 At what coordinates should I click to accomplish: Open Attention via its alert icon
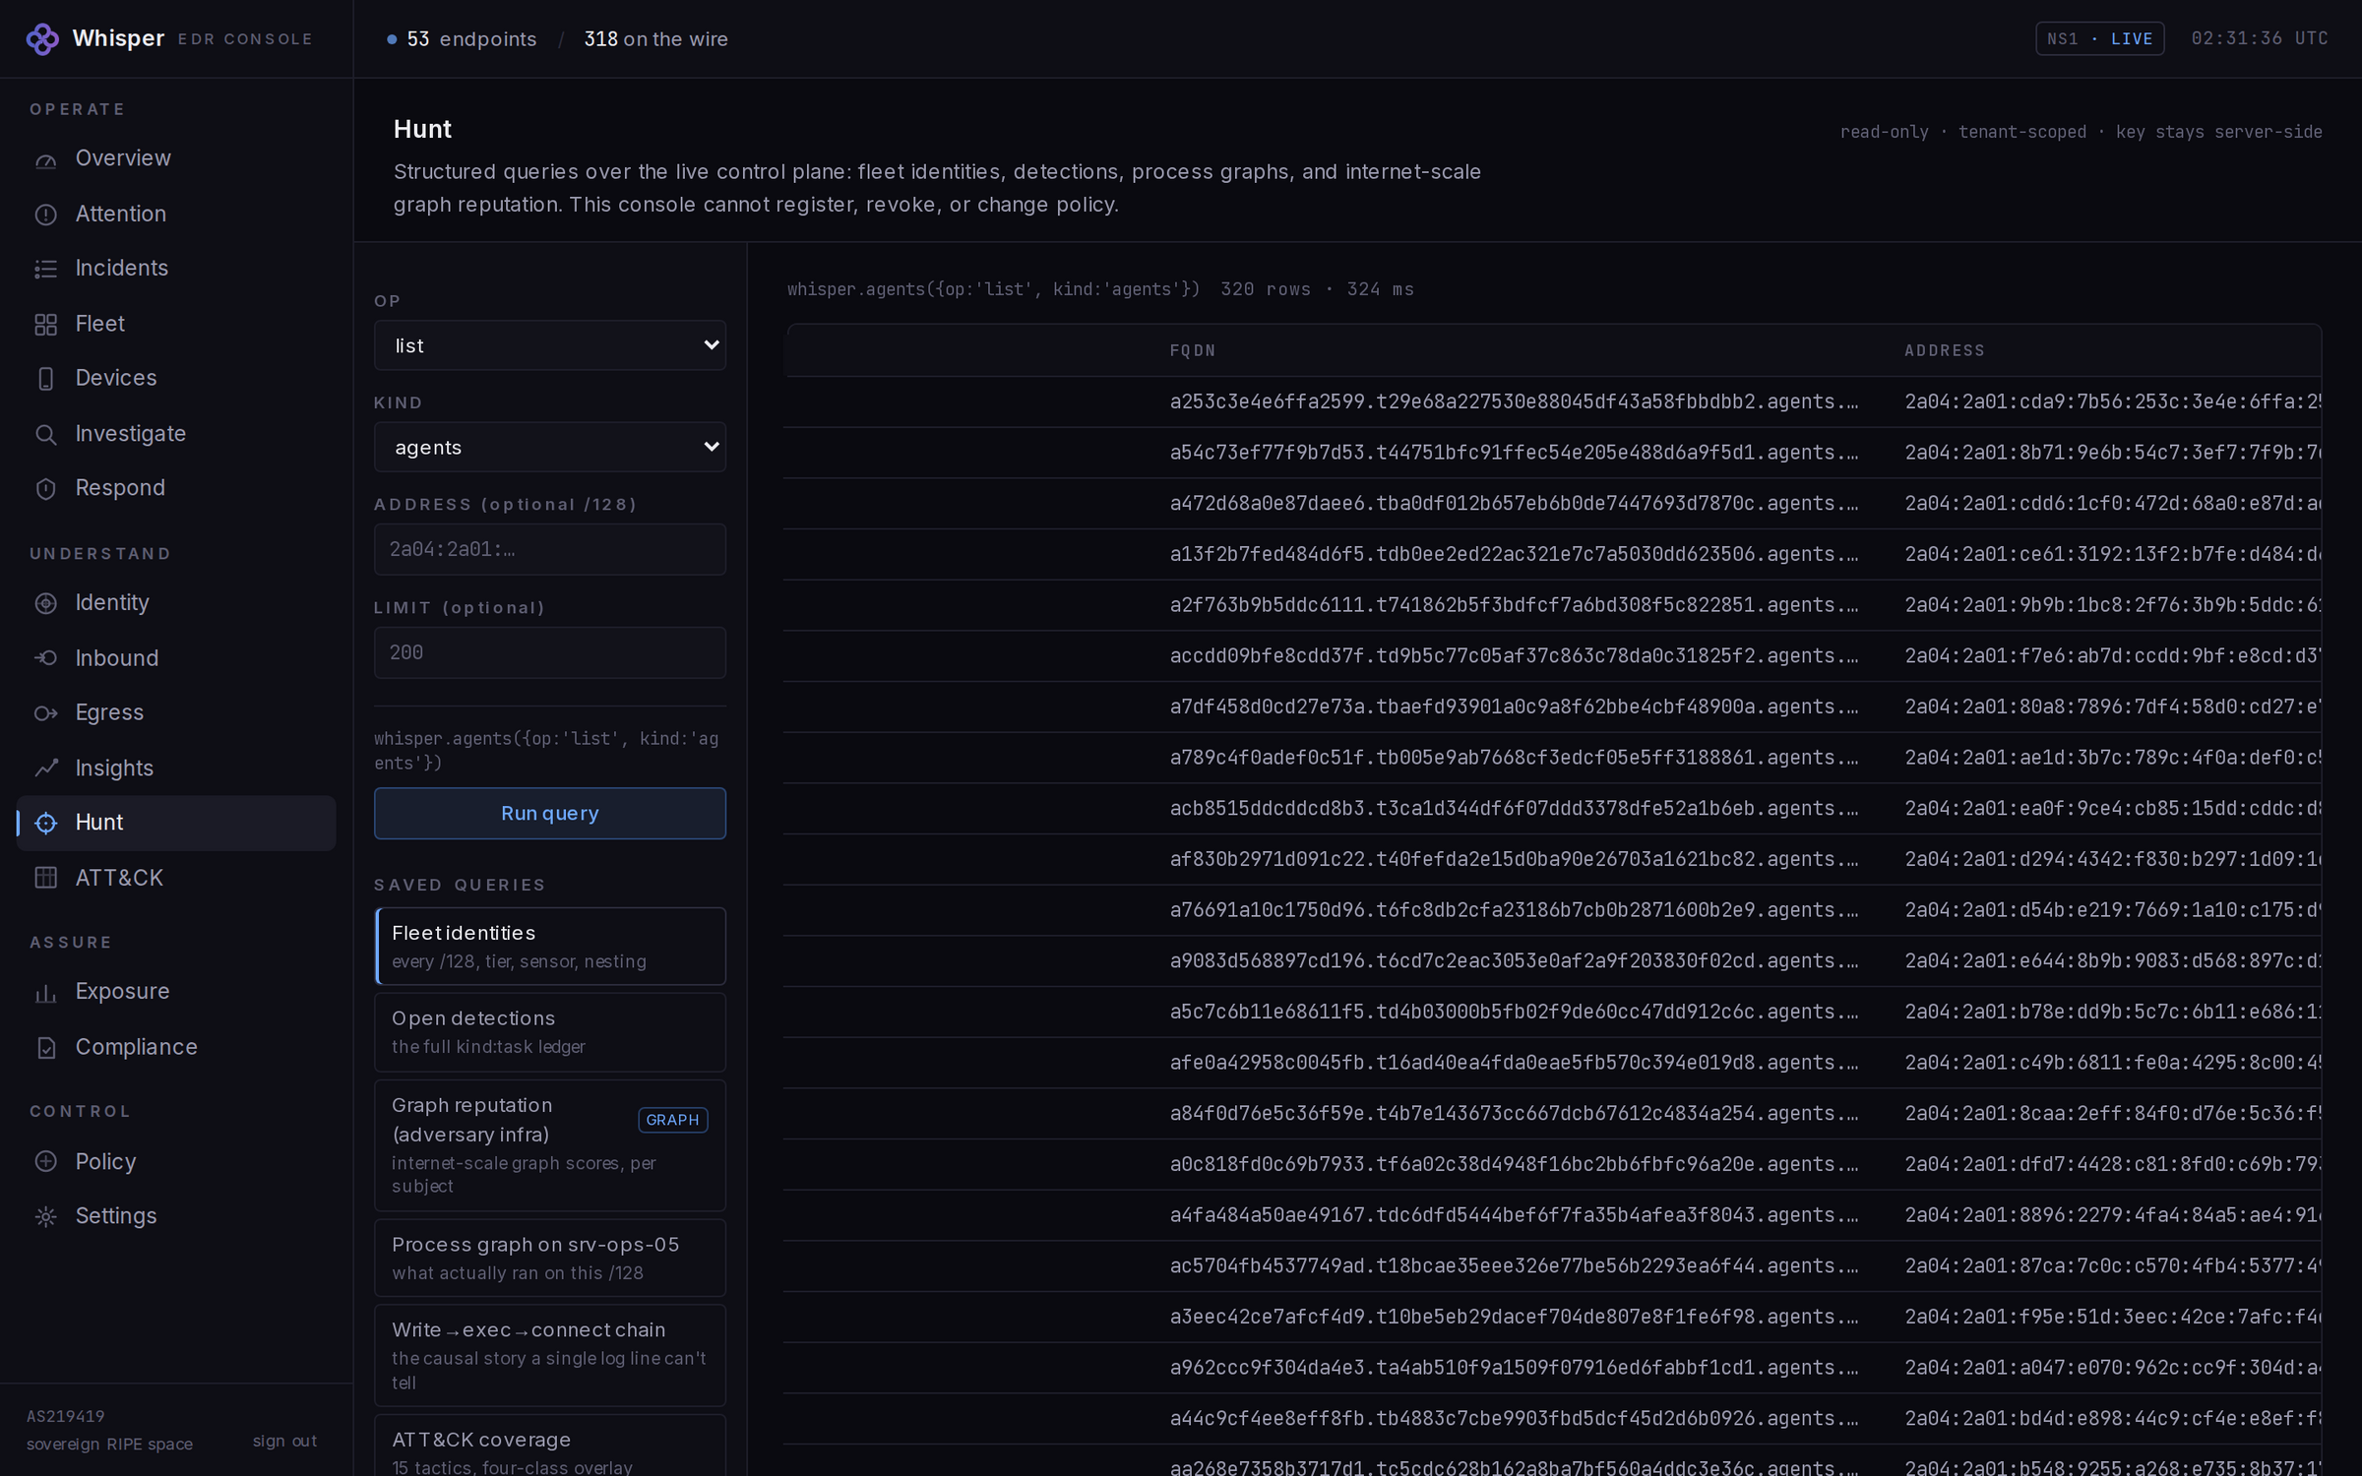click(46, 215)
